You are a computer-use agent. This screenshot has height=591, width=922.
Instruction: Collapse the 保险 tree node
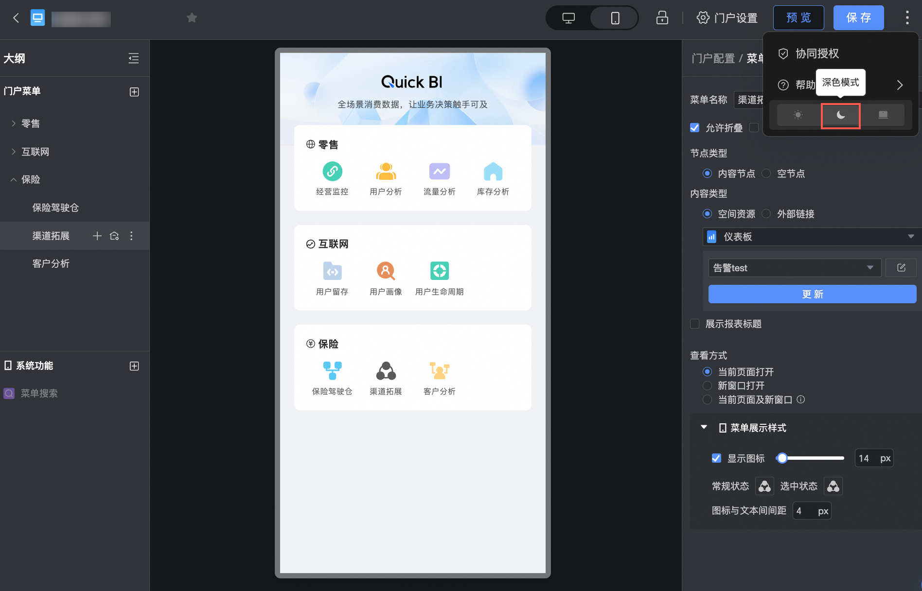[x=14, y=179]
